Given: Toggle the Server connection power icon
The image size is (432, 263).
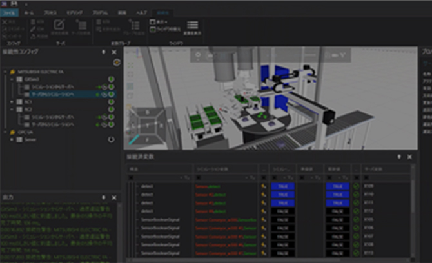Looking at the screenshot, I should (x=111, y=139).
